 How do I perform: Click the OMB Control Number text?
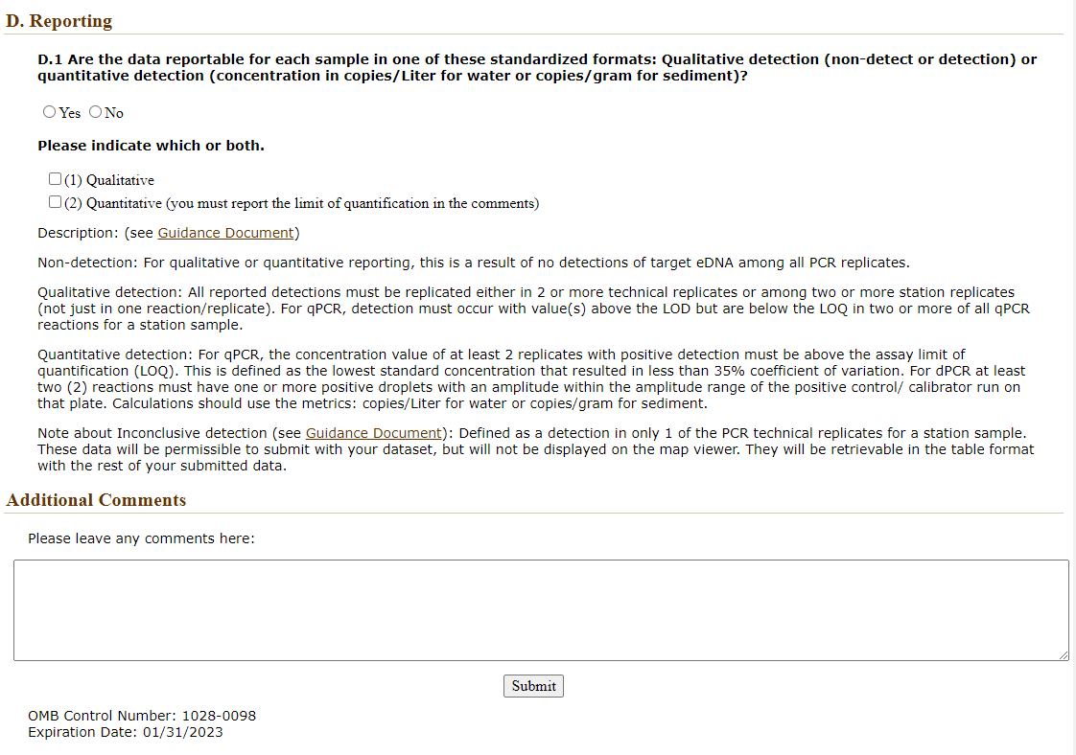[142, 716]
